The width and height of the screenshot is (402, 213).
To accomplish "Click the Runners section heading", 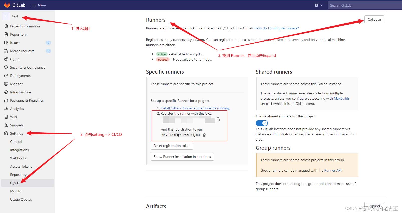I will click(156, 20).
